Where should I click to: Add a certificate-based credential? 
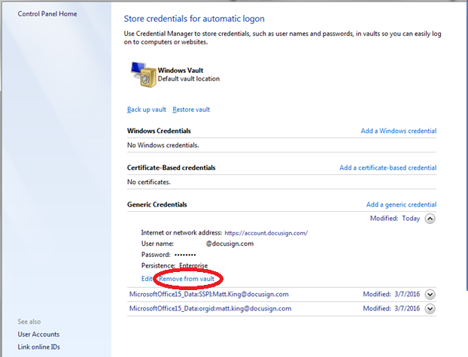pos(387,168)
